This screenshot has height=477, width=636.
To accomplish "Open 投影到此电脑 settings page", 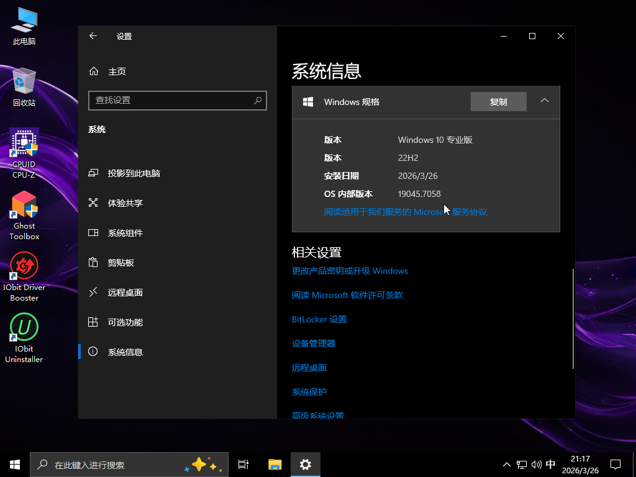I will (134, 173).
